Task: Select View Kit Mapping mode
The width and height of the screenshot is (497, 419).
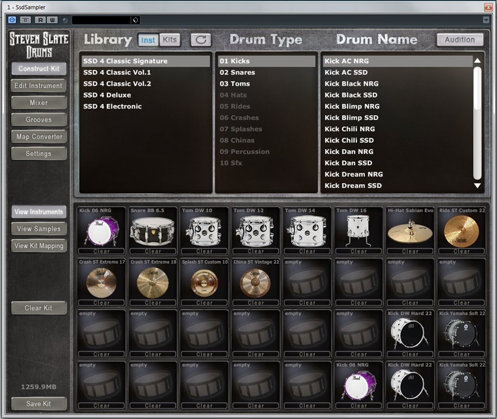Action: [x=39, y=246]
